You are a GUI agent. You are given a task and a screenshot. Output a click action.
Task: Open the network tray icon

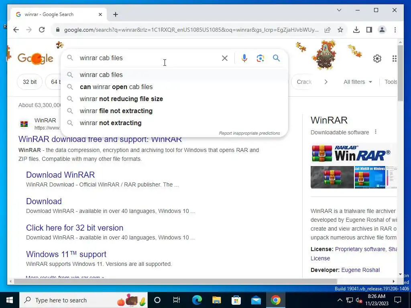(x=350, y=300)
